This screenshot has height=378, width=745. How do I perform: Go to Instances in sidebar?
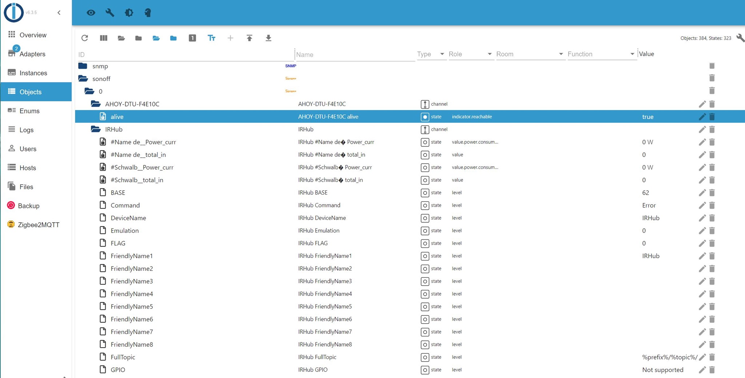point(36,73)
